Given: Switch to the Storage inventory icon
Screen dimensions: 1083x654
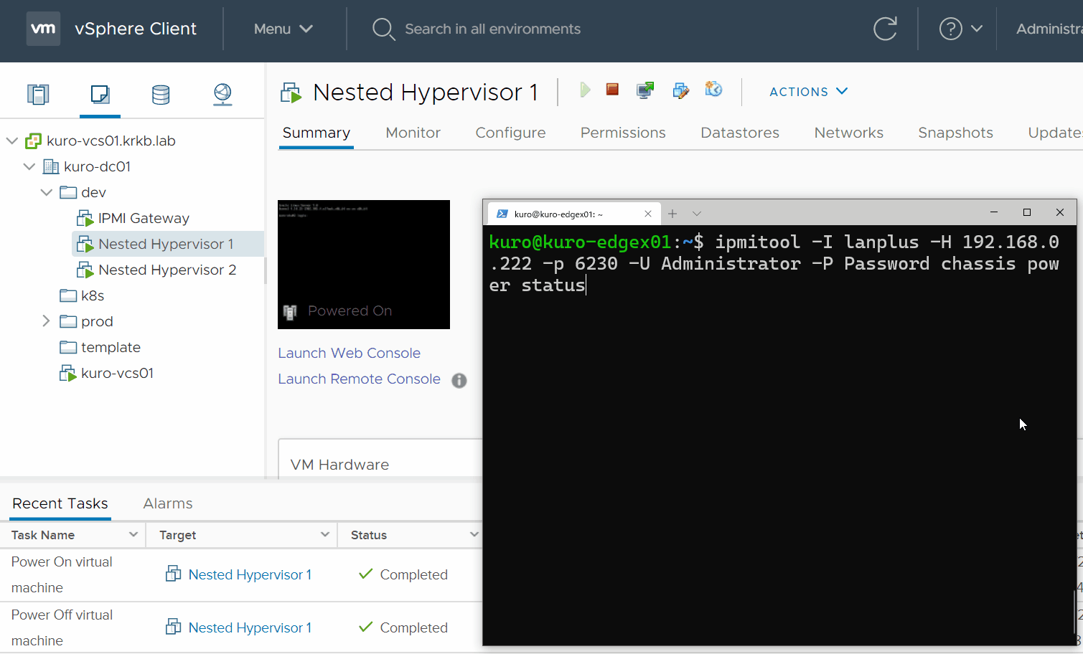Looking at the screenshot, I should click(x=161, y=94).
